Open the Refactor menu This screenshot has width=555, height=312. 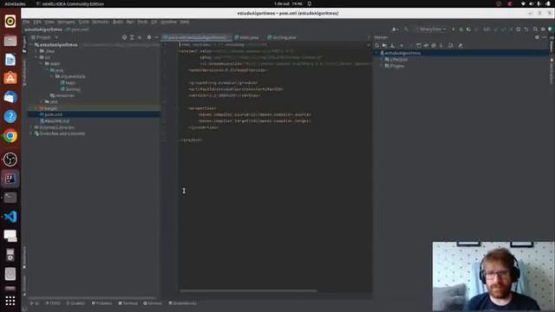(x=101, y=22)
